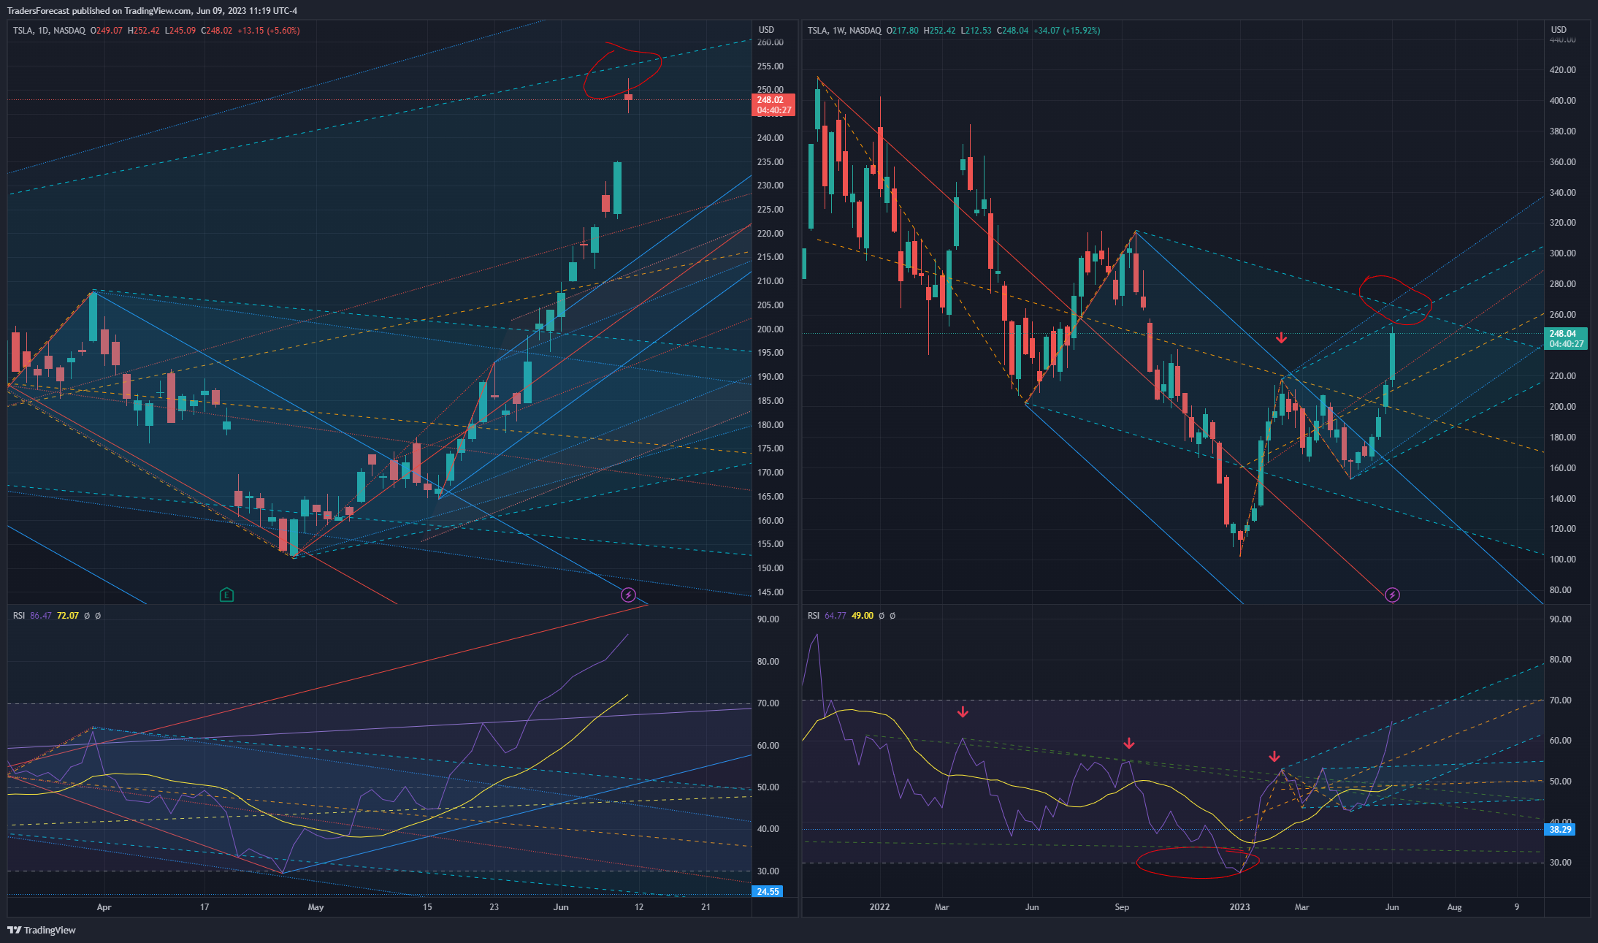Click the 12 date label on daily time axis

tap(639, 907)
